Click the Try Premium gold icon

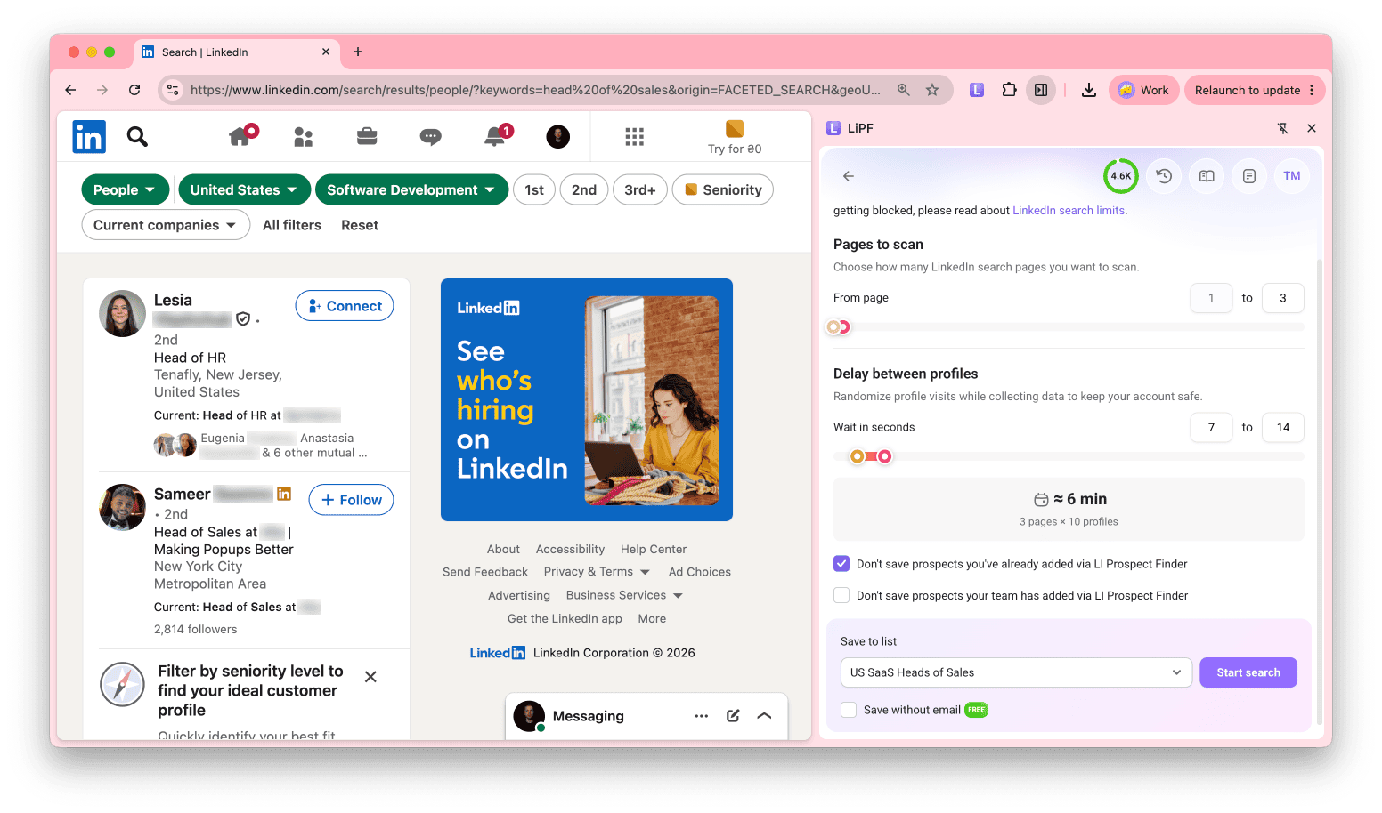(735, 129)
